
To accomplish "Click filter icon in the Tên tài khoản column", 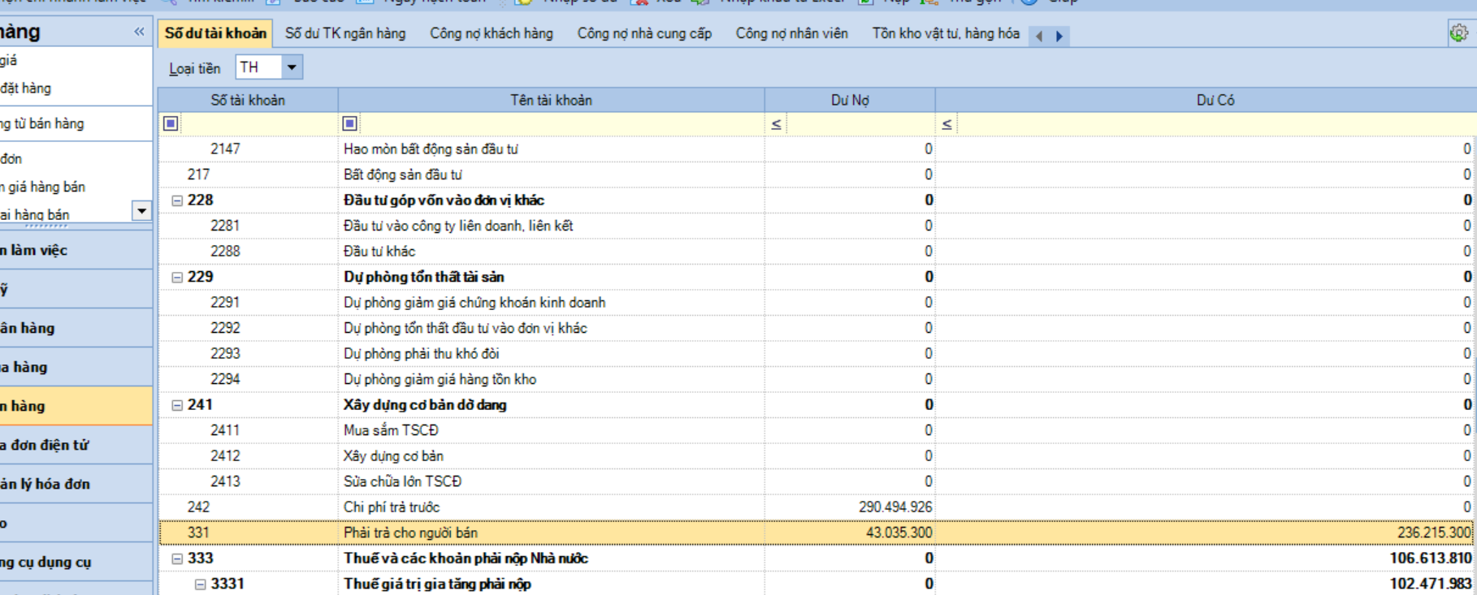I will click(x=350, y=123).
